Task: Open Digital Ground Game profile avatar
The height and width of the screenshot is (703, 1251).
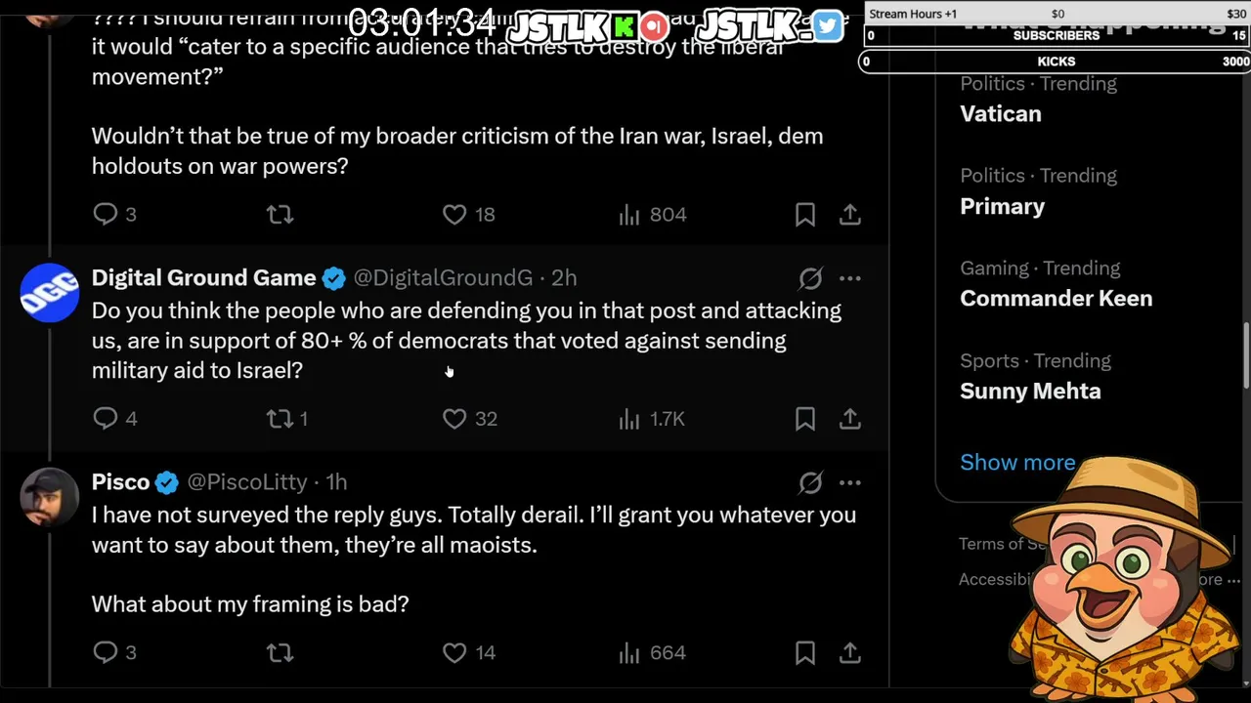Action: click(x=50, y=292)
